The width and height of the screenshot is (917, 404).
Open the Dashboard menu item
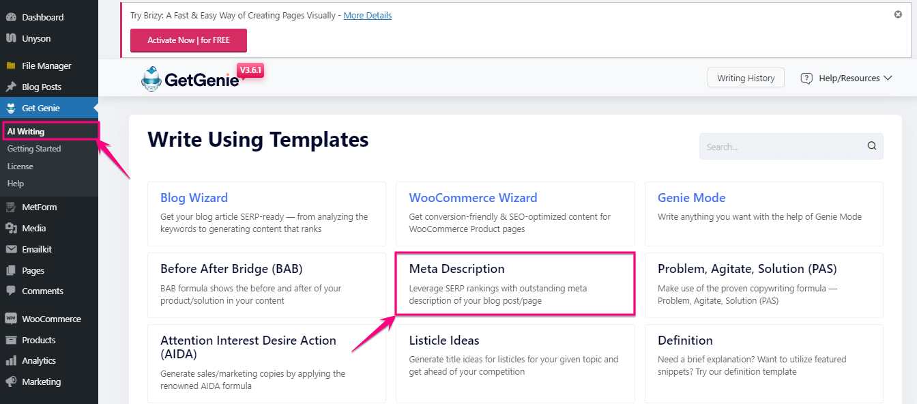click(42, 17)
